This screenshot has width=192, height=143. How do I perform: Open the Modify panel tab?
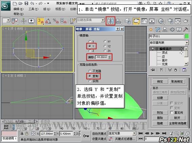(x=158, y=29)
